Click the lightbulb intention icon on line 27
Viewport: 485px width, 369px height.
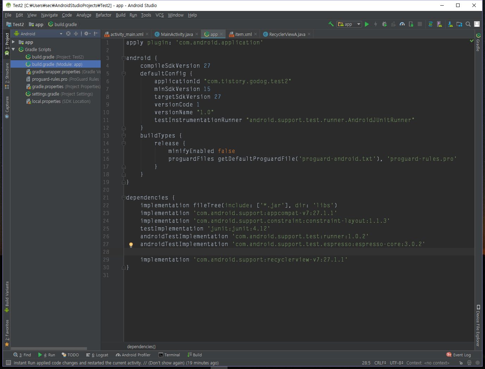point(131,245)
